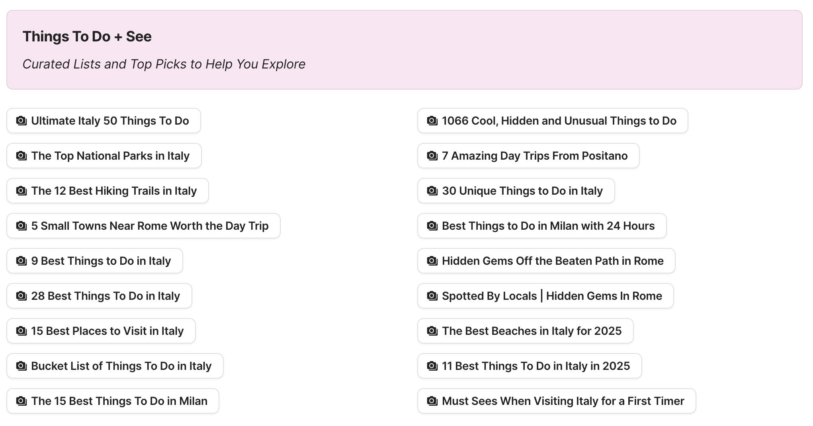The height and width of the screenshot is (426, 813).
Task: Click the camera icon on Bucket List of Things To Do in Italy
Action: point(21,366)
